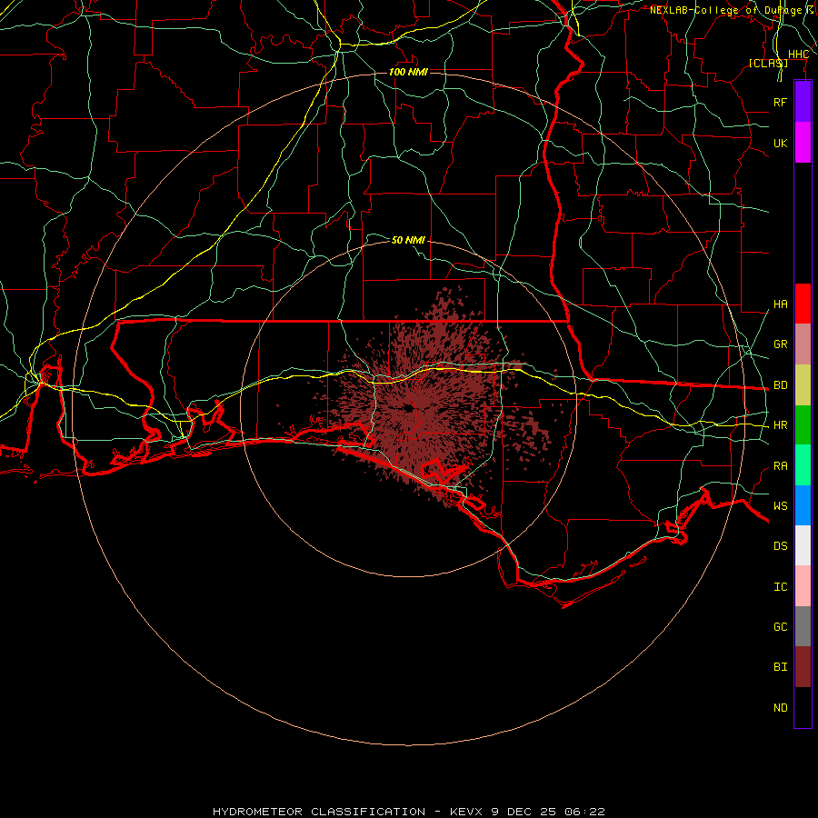The height and width of the screenshot is (818, 818).
Task: Click the 100 NMI range ring label
Action: point(408,72)
